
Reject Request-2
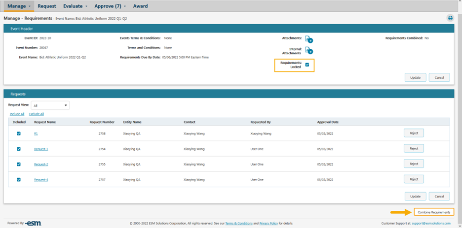414,164
